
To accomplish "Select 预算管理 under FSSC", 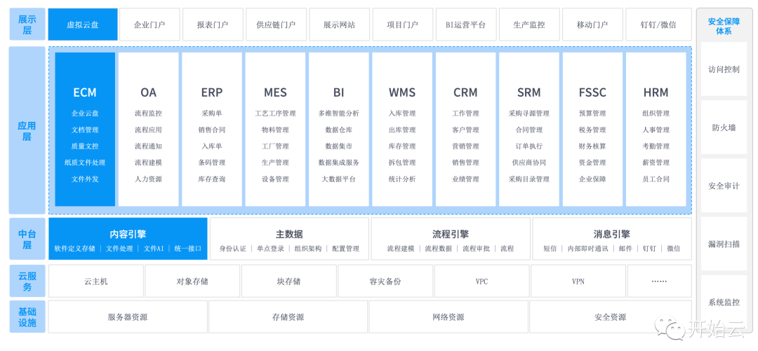I will 592,113.
